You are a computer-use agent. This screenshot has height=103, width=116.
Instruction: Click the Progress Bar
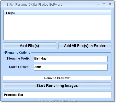tap(57, 95)
